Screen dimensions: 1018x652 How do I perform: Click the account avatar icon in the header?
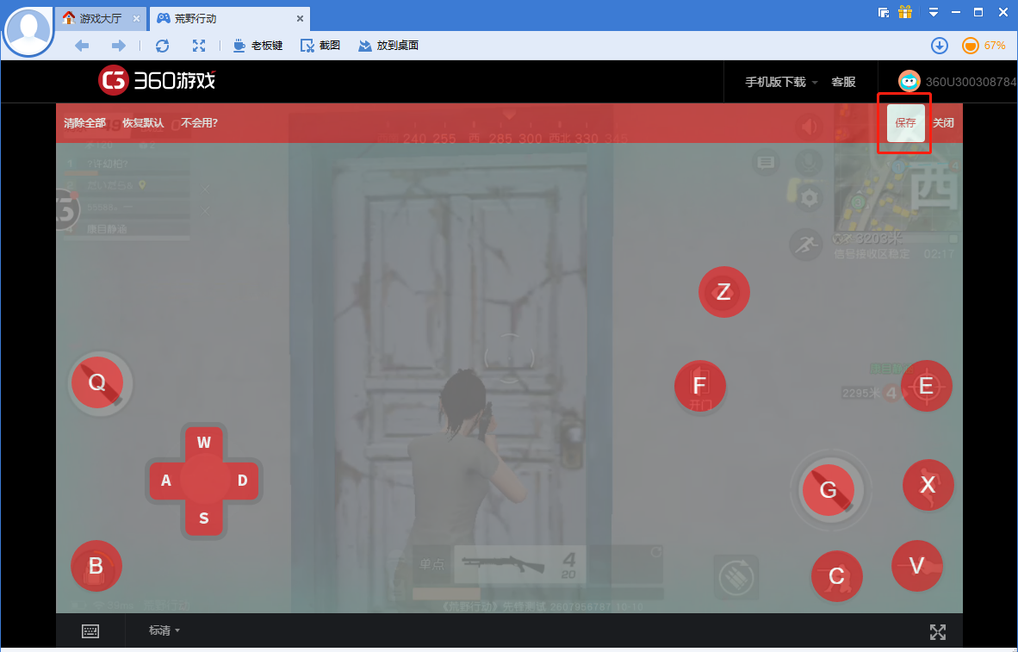(909, 81)
